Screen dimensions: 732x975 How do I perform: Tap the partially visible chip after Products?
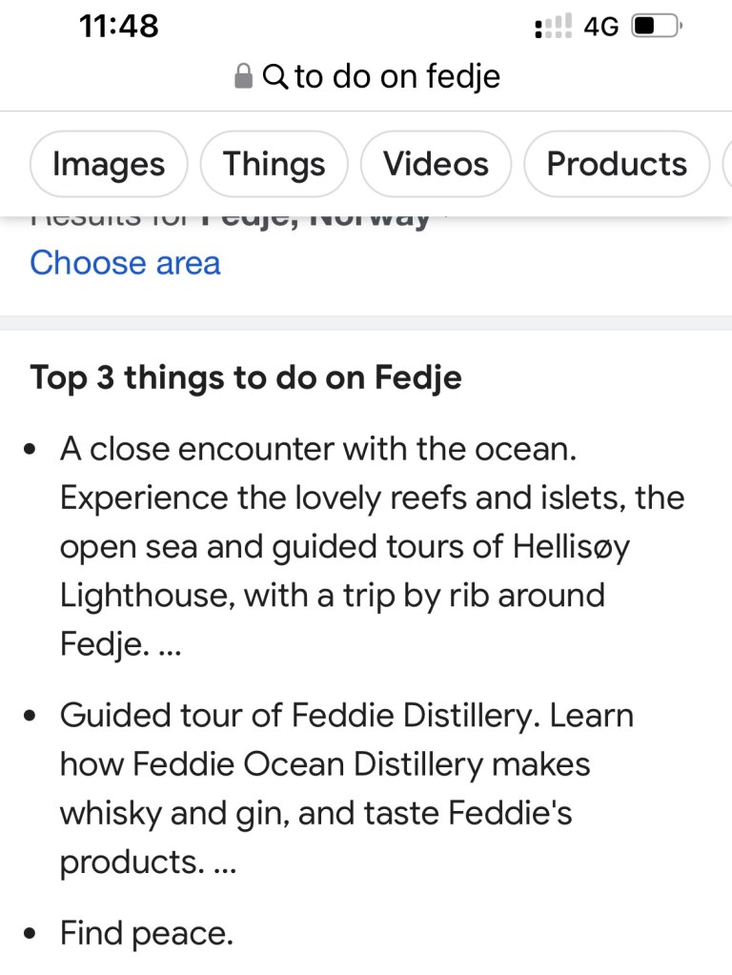point(726,164)
